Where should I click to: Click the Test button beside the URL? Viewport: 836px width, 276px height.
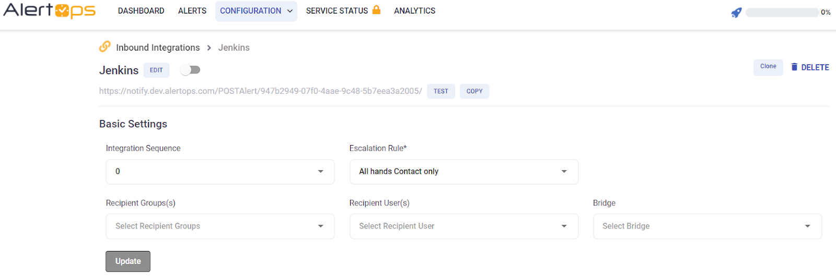tap(441, 91)
